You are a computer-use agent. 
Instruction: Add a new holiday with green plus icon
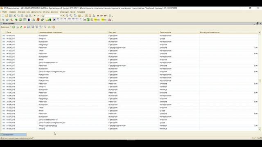[x=14, y=27]
